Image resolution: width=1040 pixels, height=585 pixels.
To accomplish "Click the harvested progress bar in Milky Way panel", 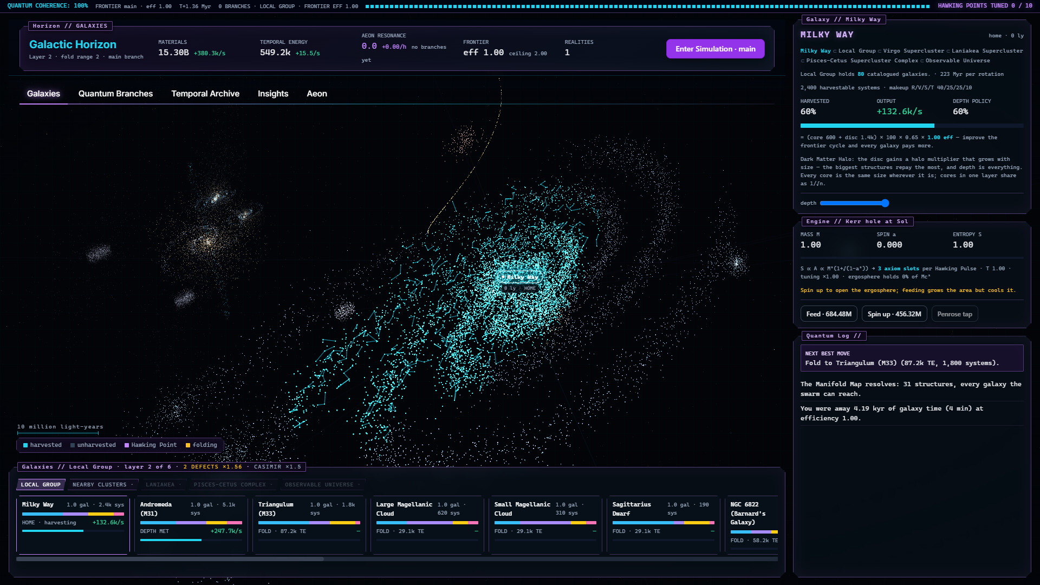I will click(x=912, y=126).
